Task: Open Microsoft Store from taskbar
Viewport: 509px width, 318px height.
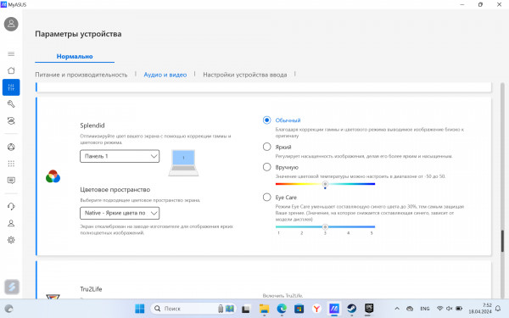Action: click(299, 309)
